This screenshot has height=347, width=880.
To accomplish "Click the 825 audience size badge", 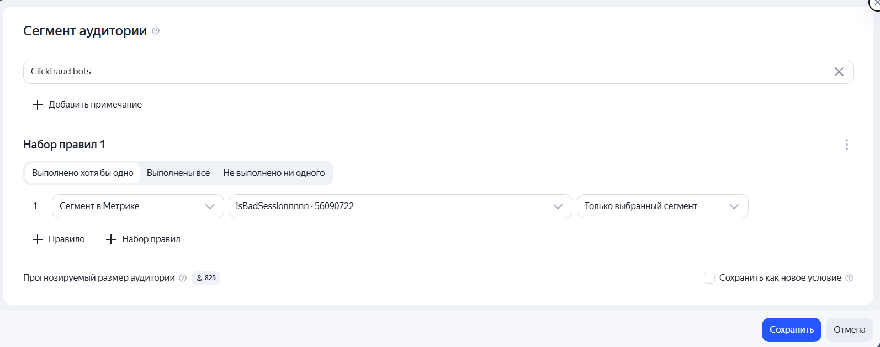I will point(206,278).
